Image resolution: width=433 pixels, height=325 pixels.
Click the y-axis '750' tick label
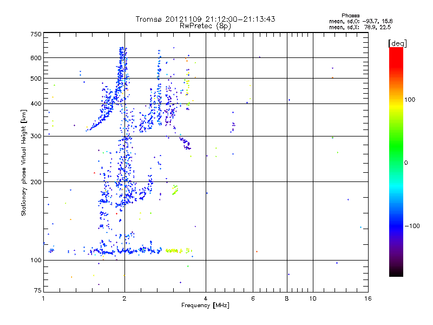(x=36, y=34)
